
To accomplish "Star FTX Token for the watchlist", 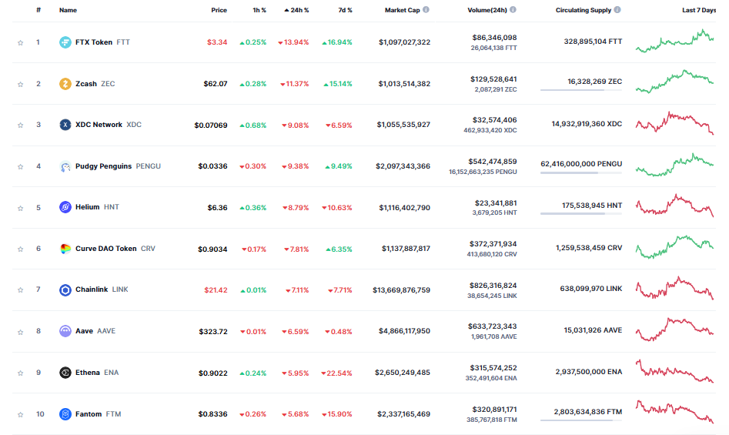I will click(21, 43).
